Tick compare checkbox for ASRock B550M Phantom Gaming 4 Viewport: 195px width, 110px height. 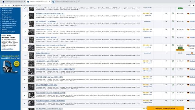[x=173, y=69]
